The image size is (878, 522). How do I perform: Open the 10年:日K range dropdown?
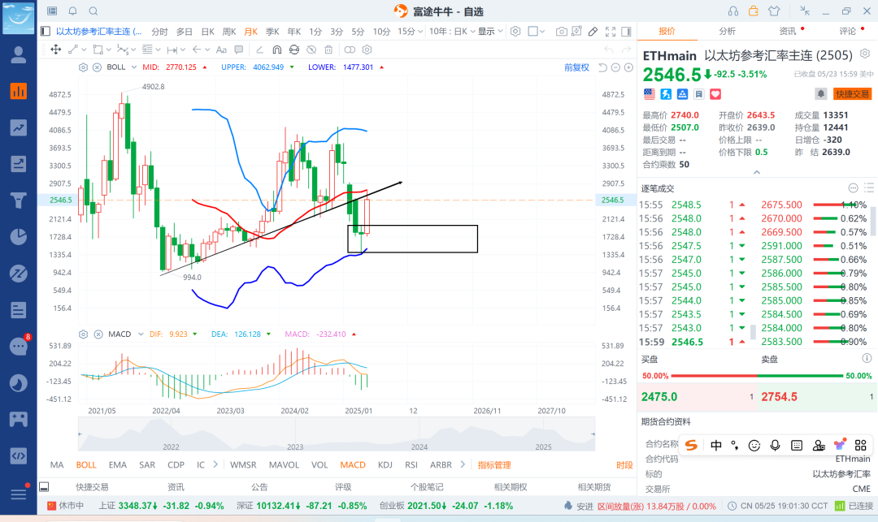pyautogui.click(x=452, y=32)
